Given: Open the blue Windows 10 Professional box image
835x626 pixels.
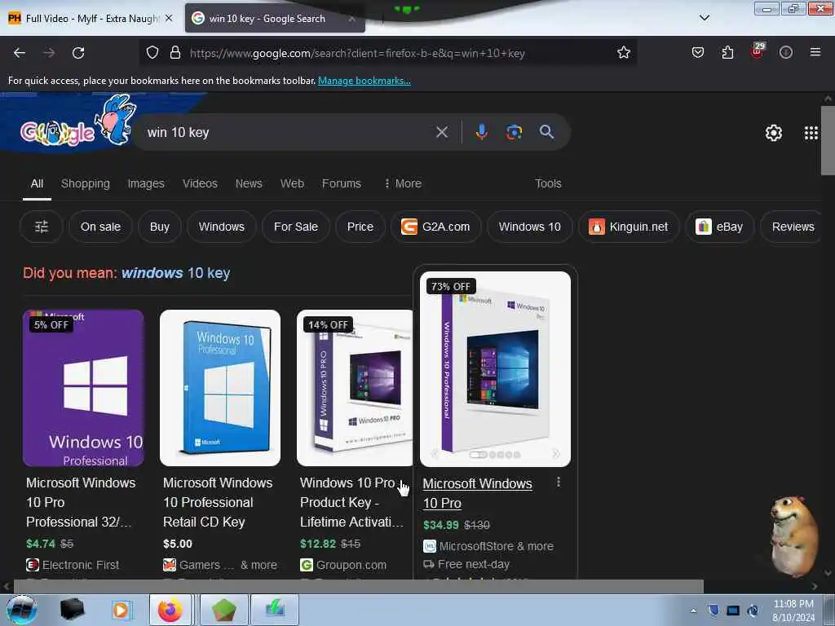Looking at the screenshot, I should click(x=220, y=388).
